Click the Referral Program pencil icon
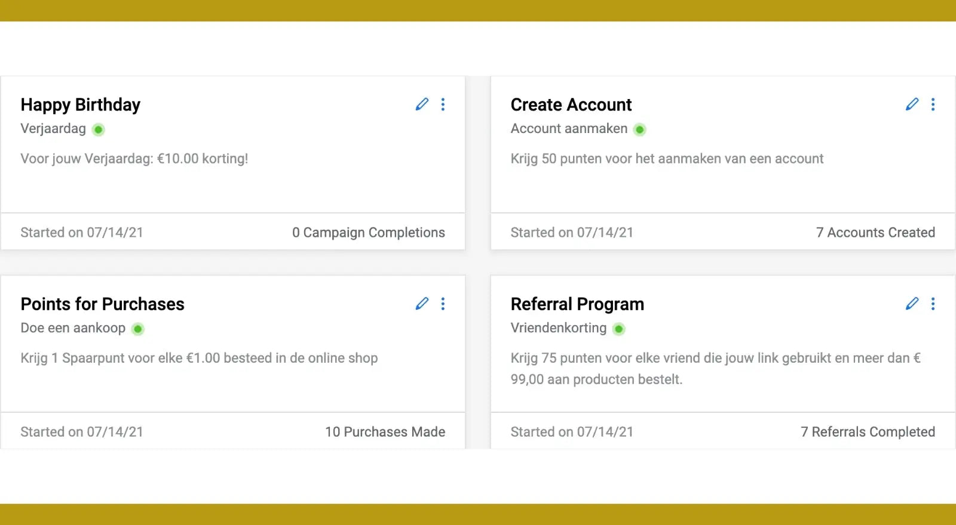This screenshot has width=956, height=525. pyautogui.click(x=912, y=304)
